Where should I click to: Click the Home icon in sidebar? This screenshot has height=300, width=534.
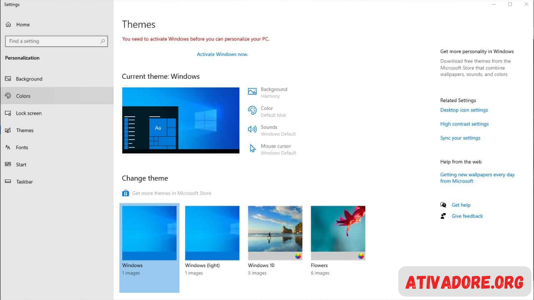[8, 25]
